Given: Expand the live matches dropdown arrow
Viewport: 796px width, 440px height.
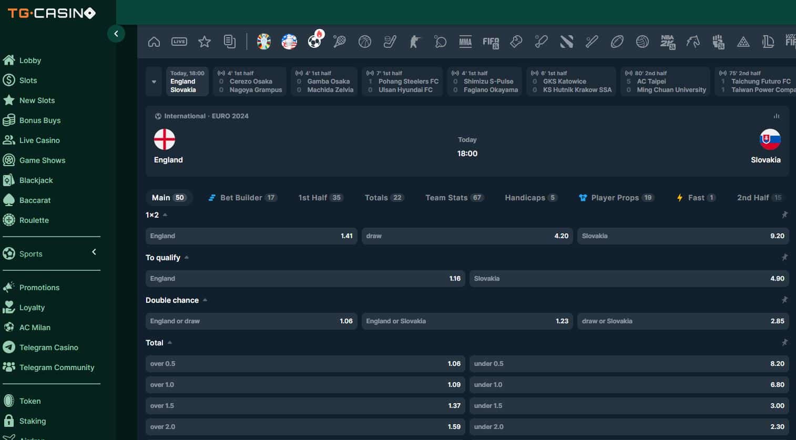Looking at the screenshot, I should click(x=154, y=82).
